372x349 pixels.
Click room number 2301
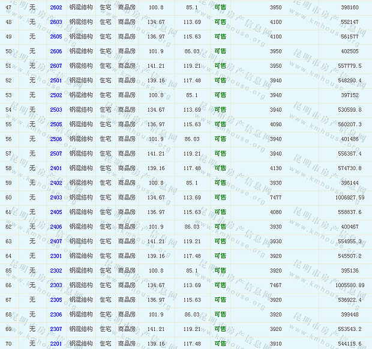click(56, 256)
